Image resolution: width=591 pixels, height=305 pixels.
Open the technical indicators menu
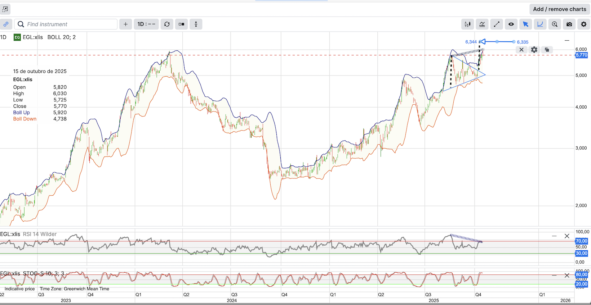pos(482,24)
